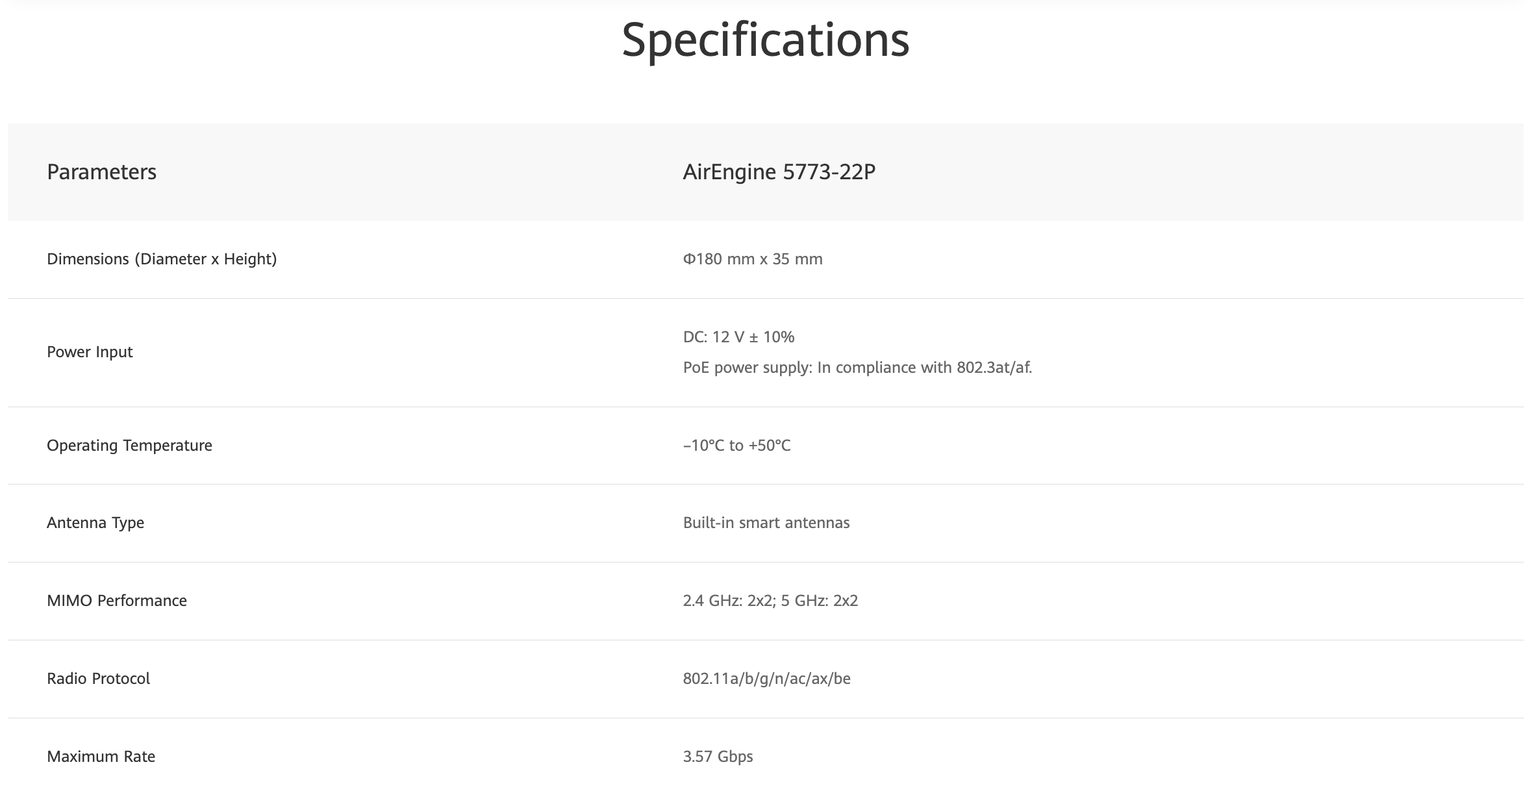1534x795 pixels.
Task: Click the Parameters column header
Action: [x=101, y=172]
